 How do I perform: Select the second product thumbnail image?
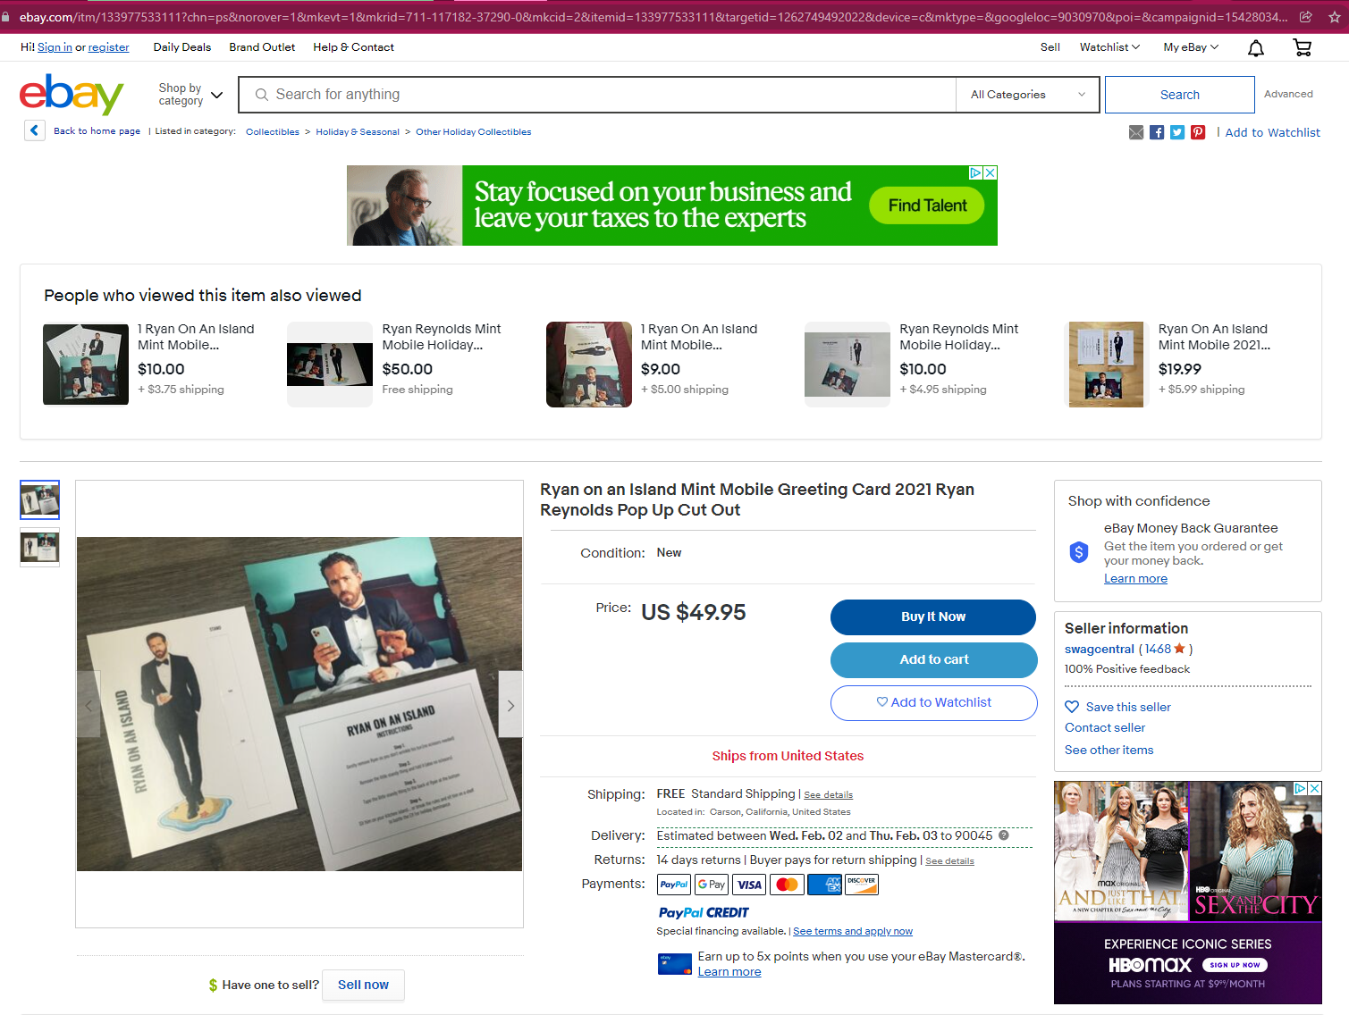40,547
